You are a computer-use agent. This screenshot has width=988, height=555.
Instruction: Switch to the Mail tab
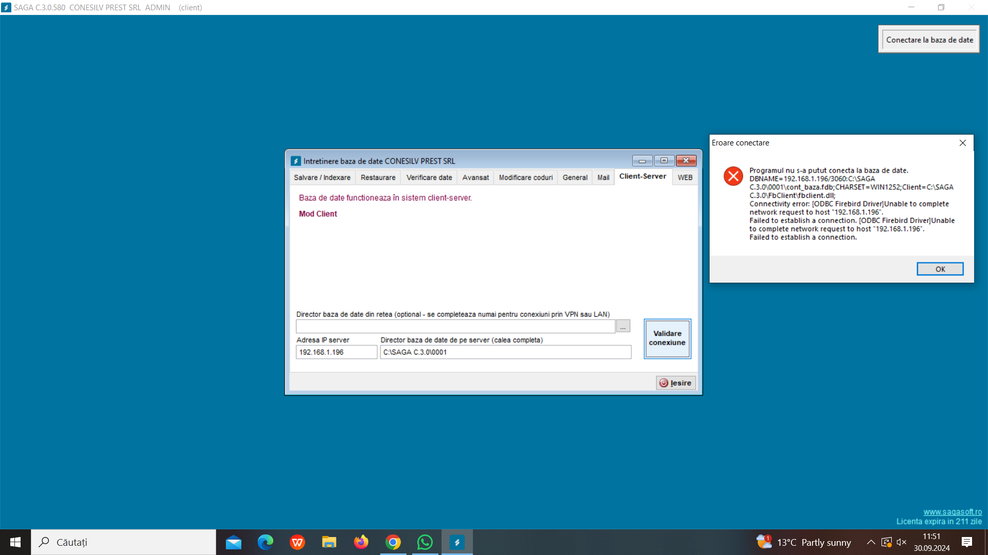click(603, 177)
